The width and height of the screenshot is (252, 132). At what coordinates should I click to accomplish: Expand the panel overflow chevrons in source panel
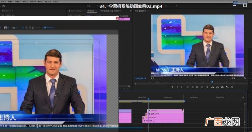click(x=131, y=11)
